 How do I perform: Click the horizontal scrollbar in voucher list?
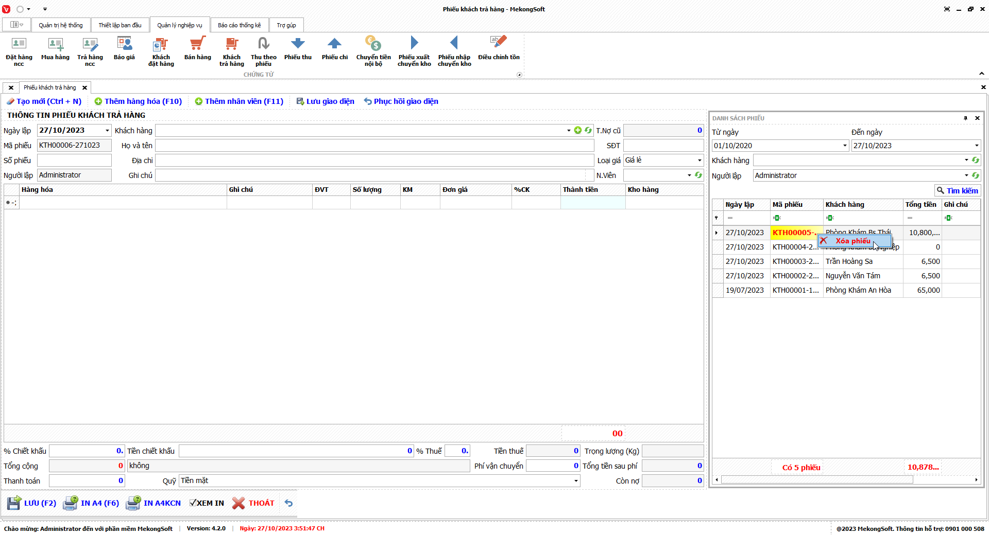pos(816,480)
